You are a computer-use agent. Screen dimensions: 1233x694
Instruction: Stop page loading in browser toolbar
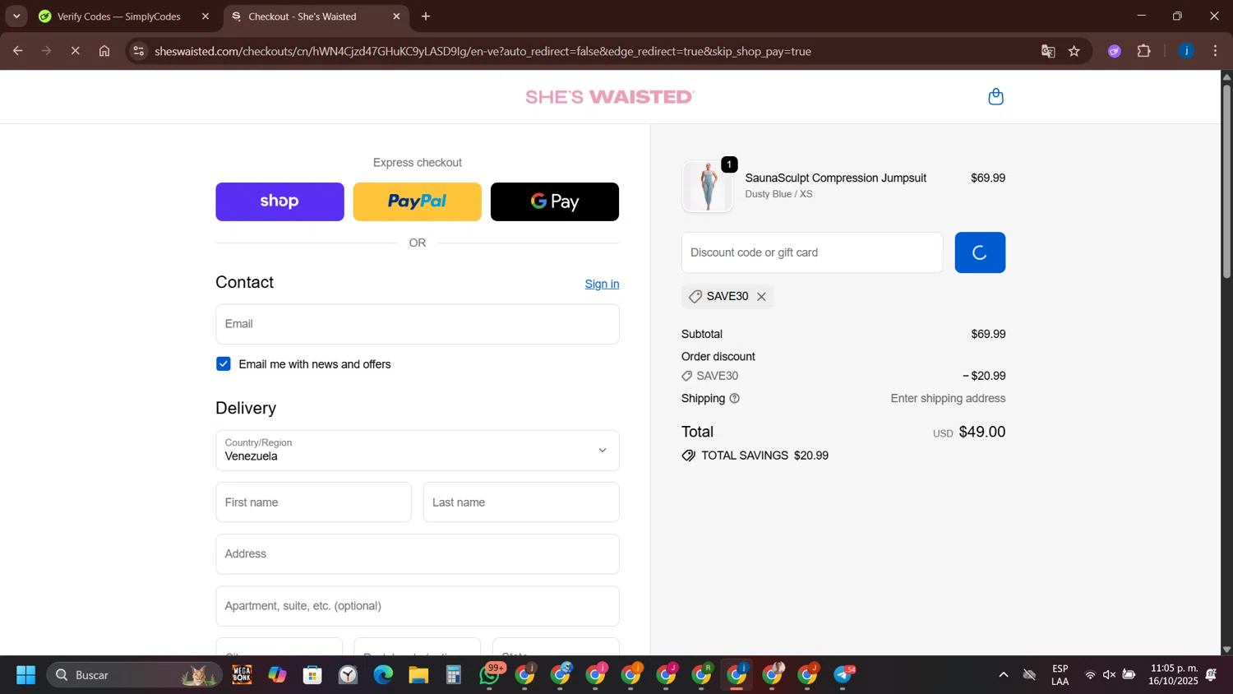(x=75, y=51)
